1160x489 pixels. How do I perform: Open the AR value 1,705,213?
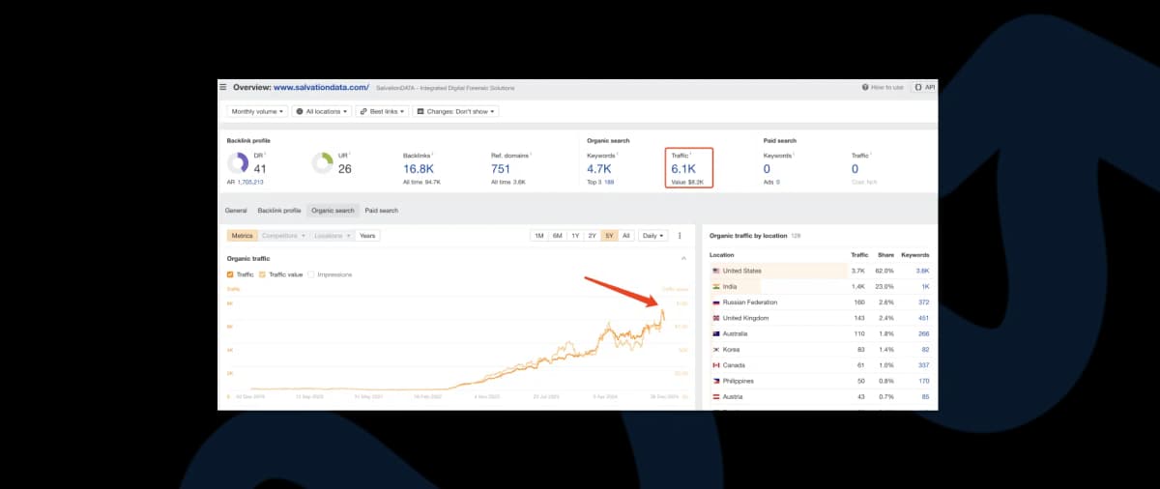tap(249, 182)
